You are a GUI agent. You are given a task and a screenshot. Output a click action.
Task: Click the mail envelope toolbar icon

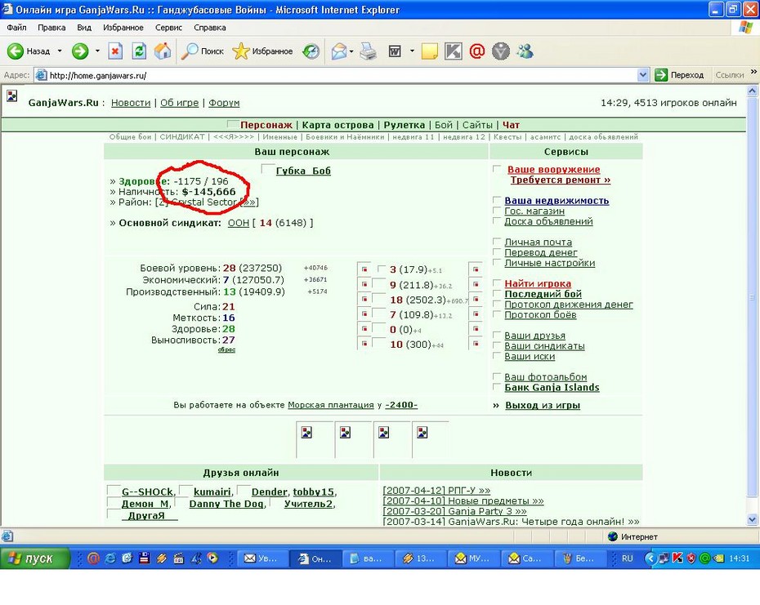(x=339, y=51)
